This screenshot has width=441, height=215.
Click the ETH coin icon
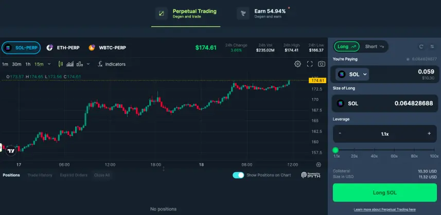(50, 48)
